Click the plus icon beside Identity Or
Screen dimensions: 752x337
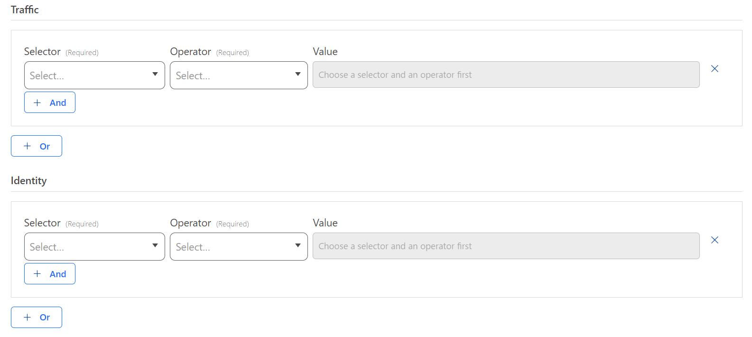pyautogui.click(x=28, y=317)
